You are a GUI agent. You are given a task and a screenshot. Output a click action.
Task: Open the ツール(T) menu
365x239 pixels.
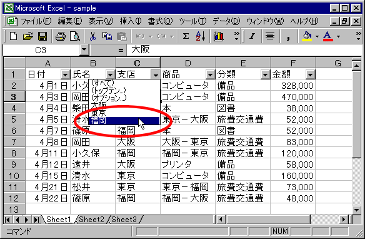click(192, 21)
